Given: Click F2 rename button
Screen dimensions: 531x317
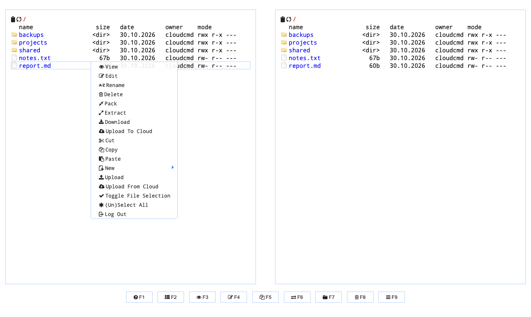Looking at the screenshot, I should click(171, 297).
